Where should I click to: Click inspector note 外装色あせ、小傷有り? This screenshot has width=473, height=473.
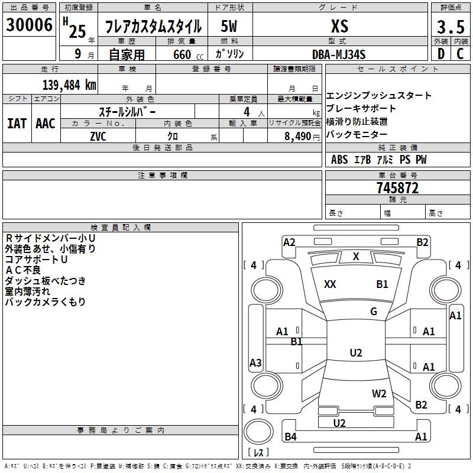(x=50, y=248)
